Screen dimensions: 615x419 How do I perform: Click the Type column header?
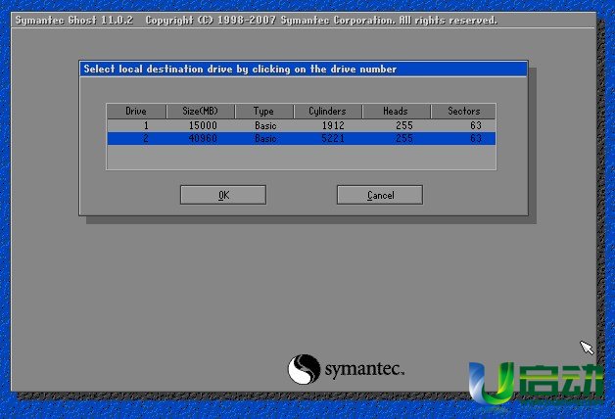coord(263,111)
